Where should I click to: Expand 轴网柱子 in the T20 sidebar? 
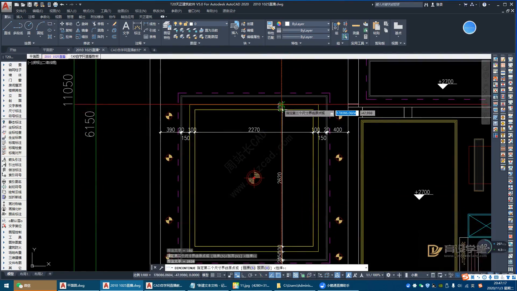[14, 70]
